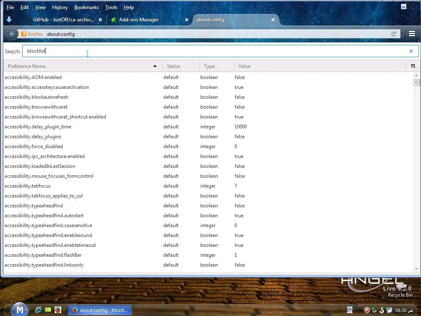Image resolution: width=421 pixels, height=316 pixels.
Task: Open the File menu
Action: tap(10, 7)
